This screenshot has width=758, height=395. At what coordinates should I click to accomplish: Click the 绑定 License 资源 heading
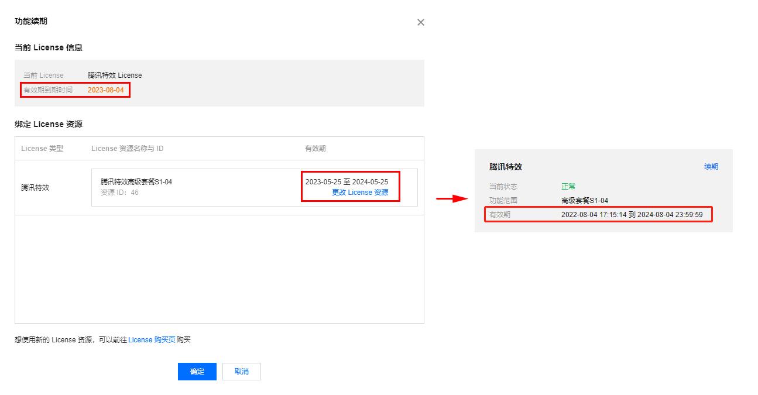(49, 124)
